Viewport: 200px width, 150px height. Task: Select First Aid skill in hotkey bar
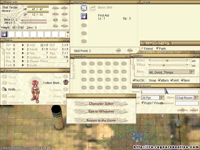point(4,34)
